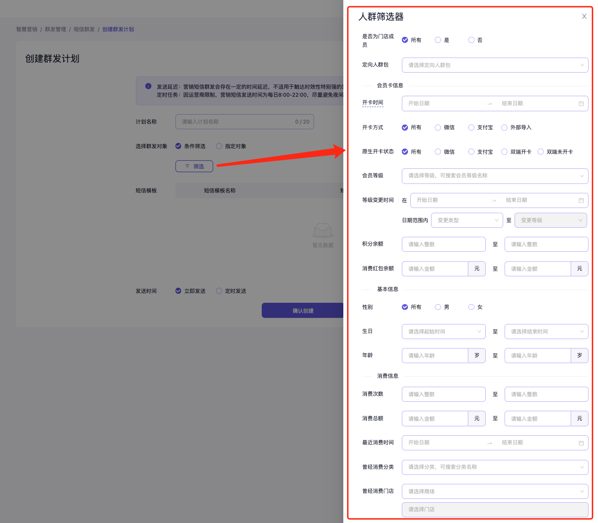Expand the 变更类型 dropdown
Viewport: 598px width, 523px height.
[x=466, y=220]
